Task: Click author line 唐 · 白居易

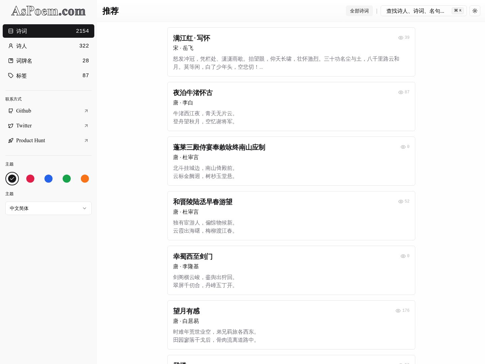Action: tap(186, 321)
